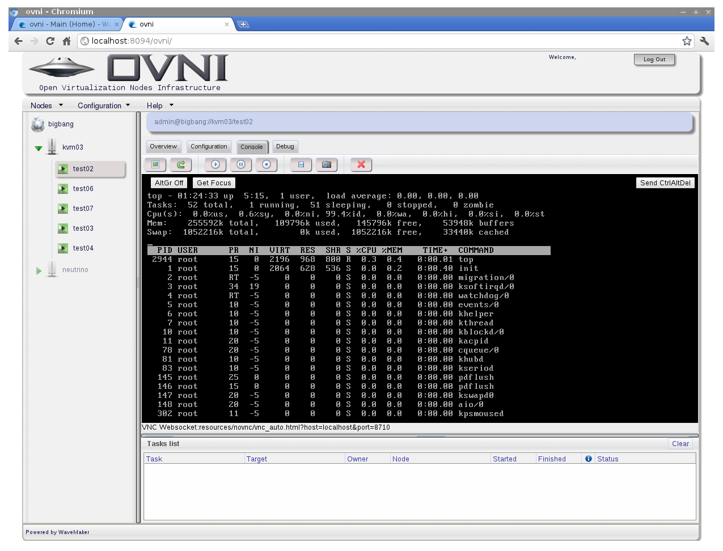Viewport: 723px width, 551px height.
Task: Stop the virtual machine with the stop icon
Action: 266,164
